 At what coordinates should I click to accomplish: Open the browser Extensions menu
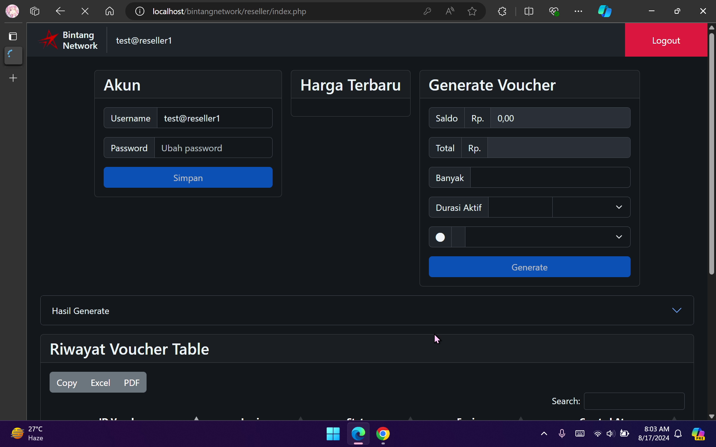click(502, 12)
